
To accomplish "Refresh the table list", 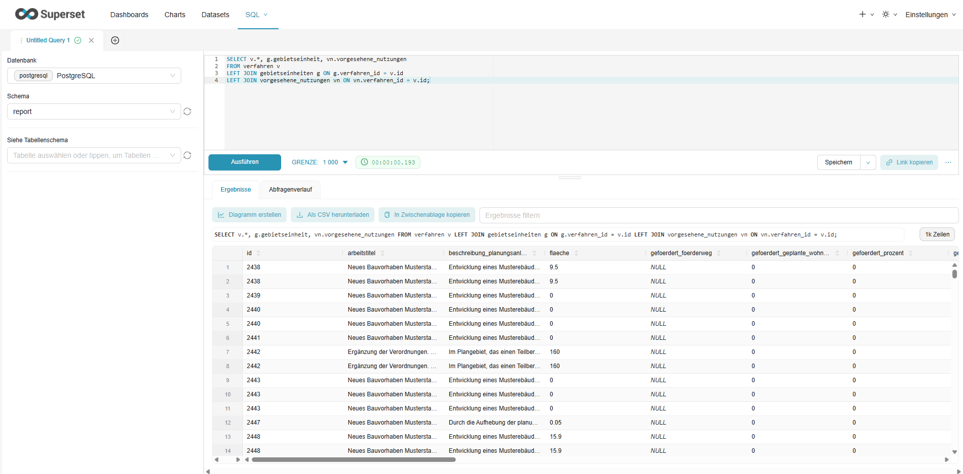I will click(x=187, y=155).
